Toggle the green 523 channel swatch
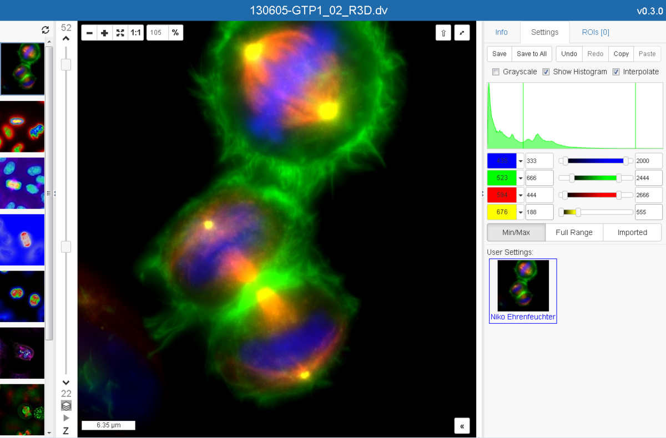 (502, 178)
